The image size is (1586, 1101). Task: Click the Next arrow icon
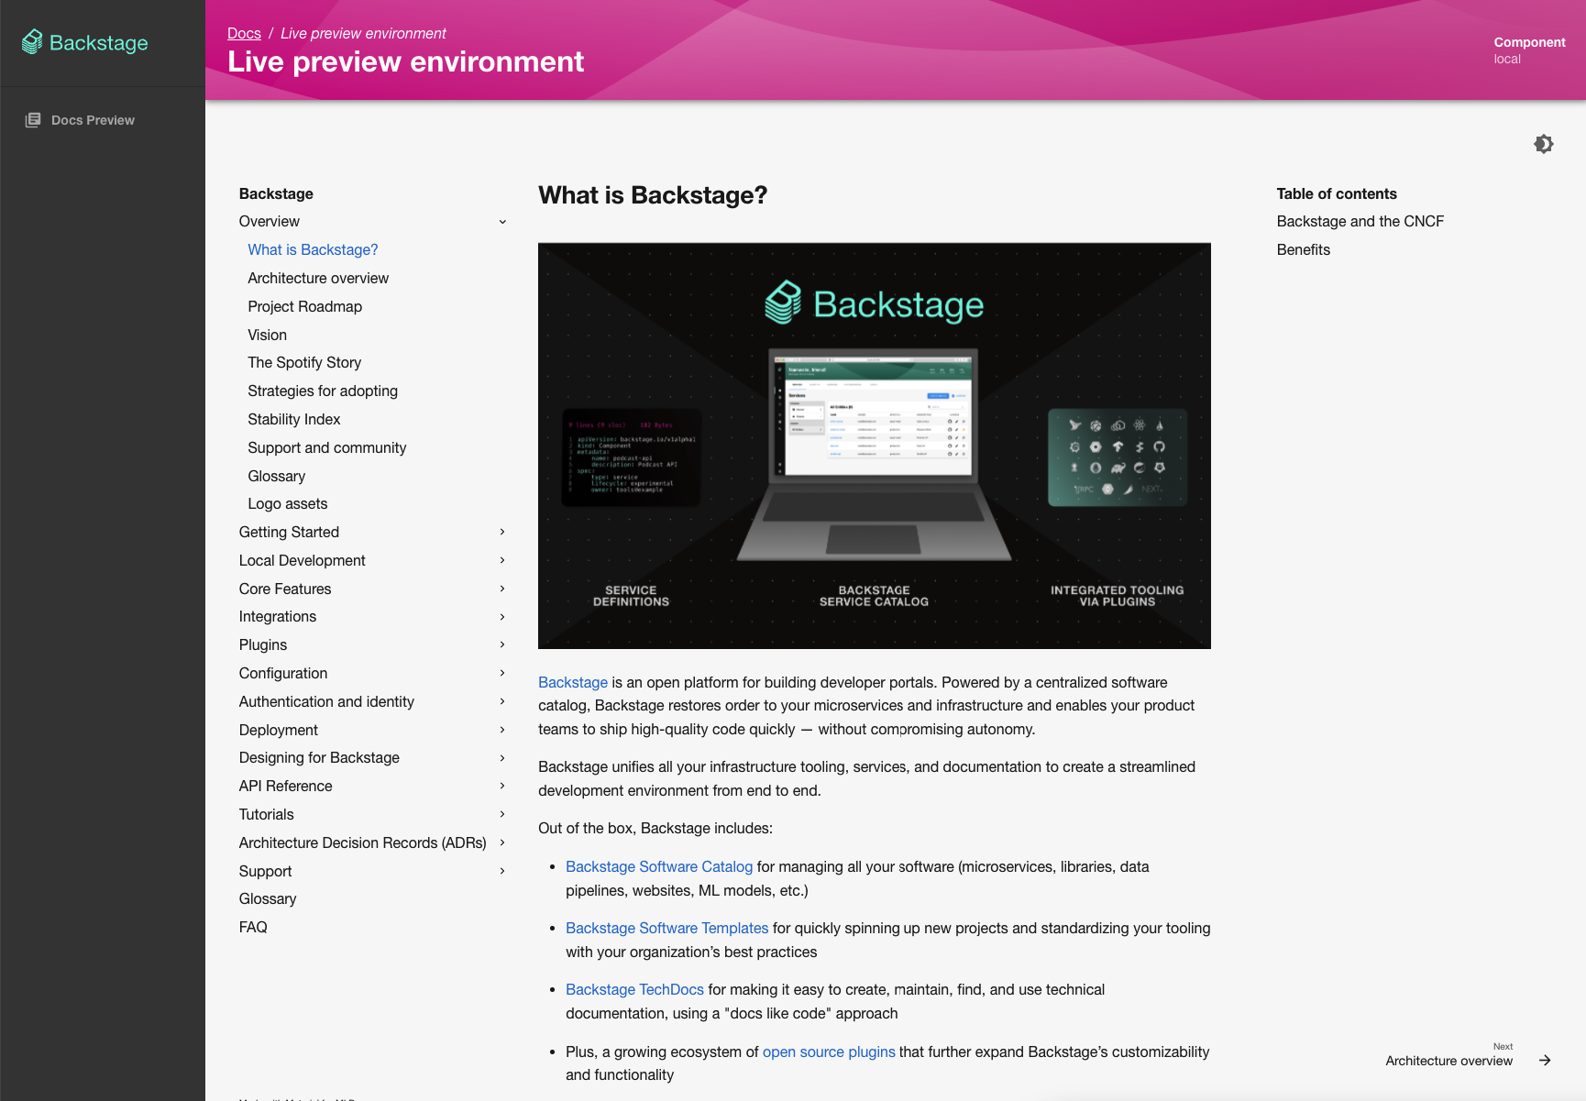pos(1545,1061)
